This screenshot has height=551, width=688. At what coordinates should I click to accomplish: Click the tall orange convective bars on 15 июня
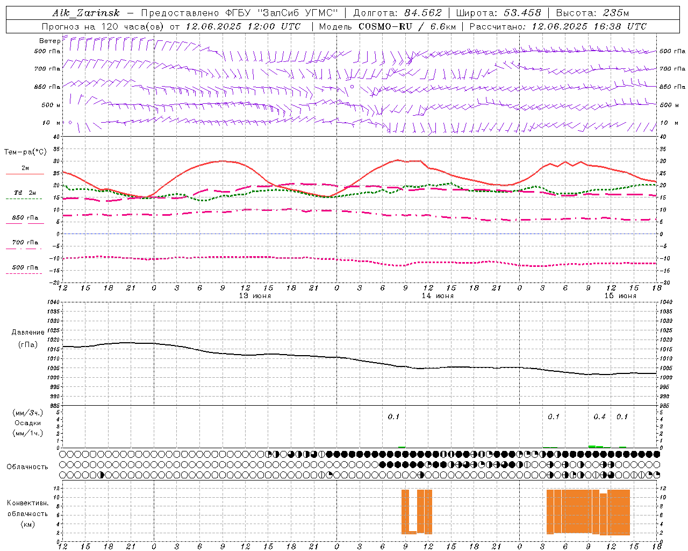point(588,512)
